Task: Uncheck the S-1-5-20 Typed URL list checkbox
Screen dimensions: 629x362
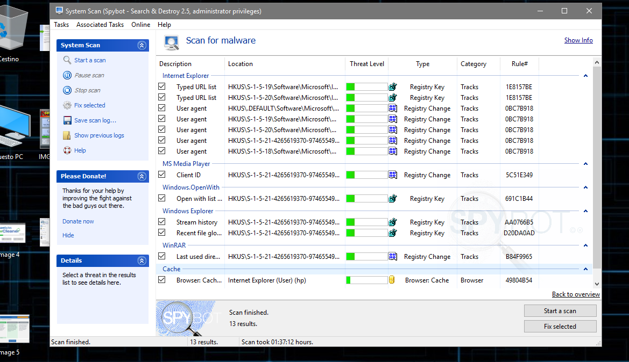Action: tap(161, 97)
